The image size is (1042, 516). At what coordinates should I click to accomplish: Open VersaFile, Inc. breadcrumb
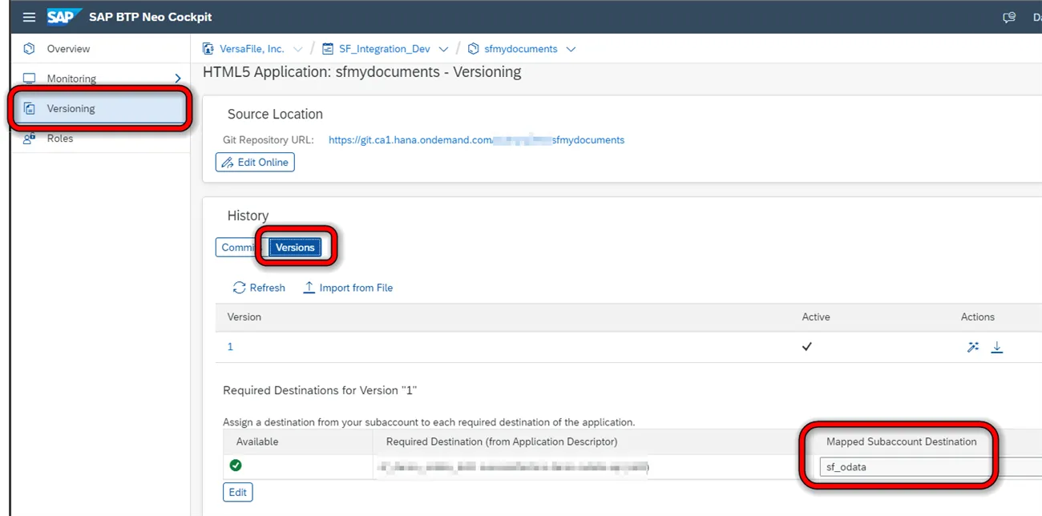coord(252,49)
